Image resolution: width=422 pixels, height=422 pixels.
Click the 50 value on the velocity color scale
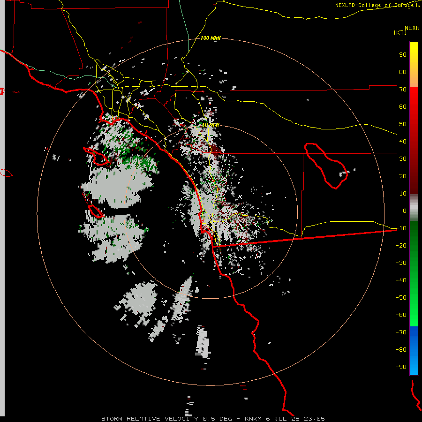click(403, 124)
